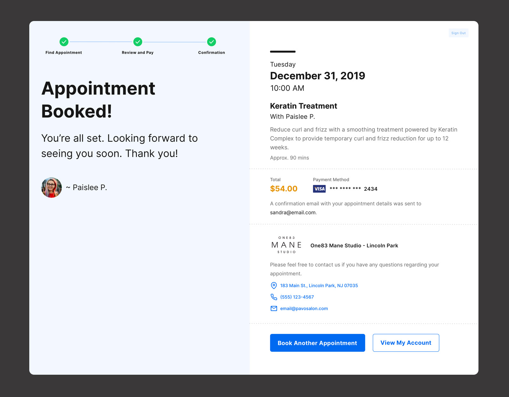Click the One83 Mane Studio logo

point(286,245)
